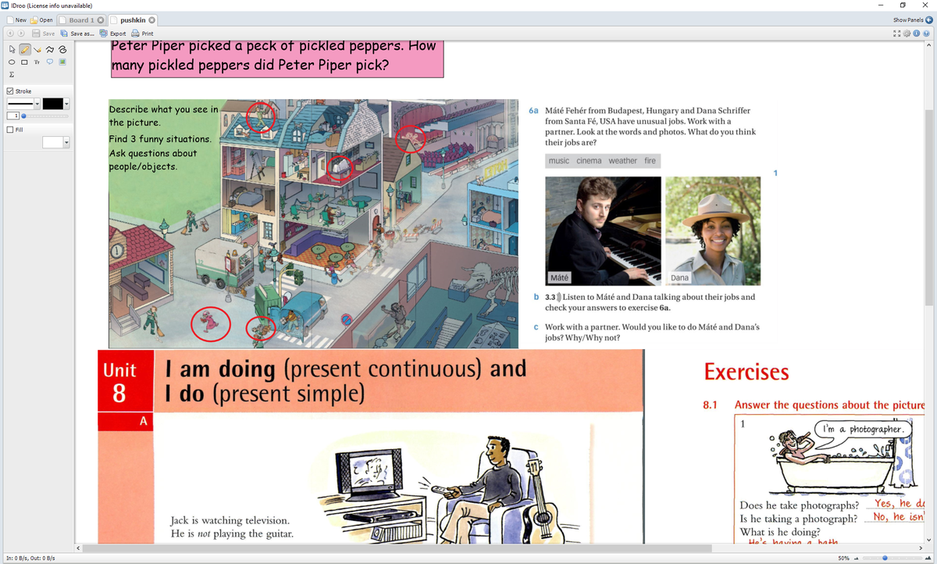Click the 'I am doing (present continuous)' heading
This screenshot has height=564, width=937.
coord(345,380)
